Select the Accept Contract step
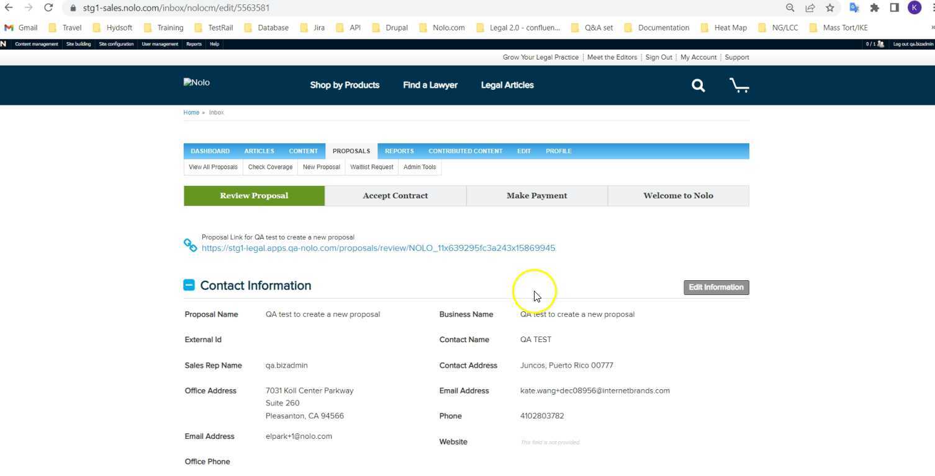This screenshot has width=935, height=476. pos(395,196)
